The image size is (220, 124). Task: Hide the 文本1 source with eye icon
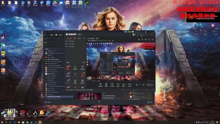click(x=66, y=44)
